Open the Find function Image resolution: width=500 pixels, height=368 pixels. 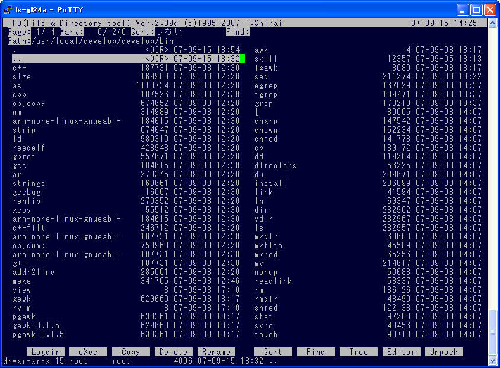click(316, 352)
